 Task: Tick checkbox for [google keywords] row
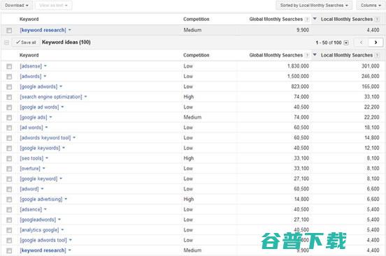pyautogui.click(x=9, y=148)
